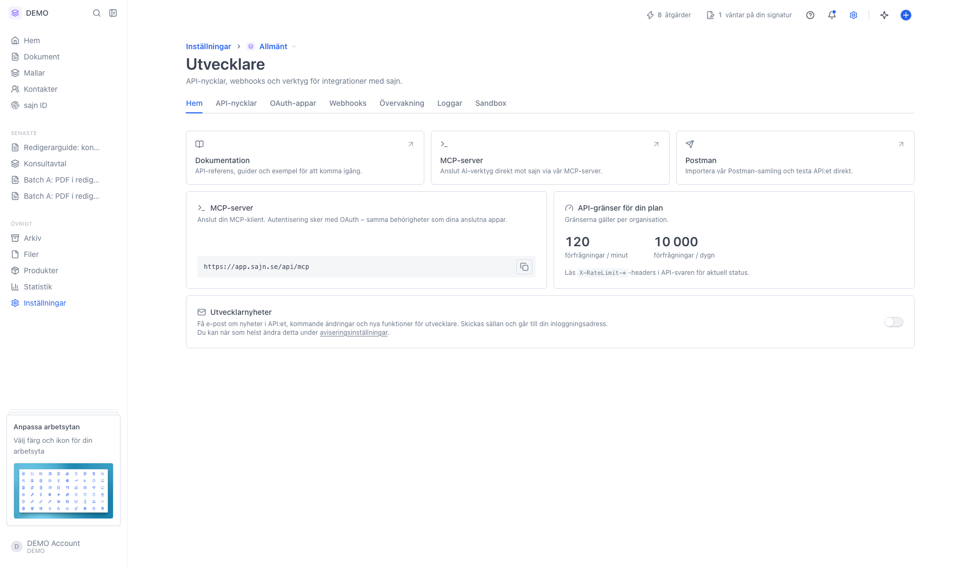Image resolution: width=973 pixels, height=567 pixels.
Task: Click the Inställningar breadcrumb link
Action: 209,46
